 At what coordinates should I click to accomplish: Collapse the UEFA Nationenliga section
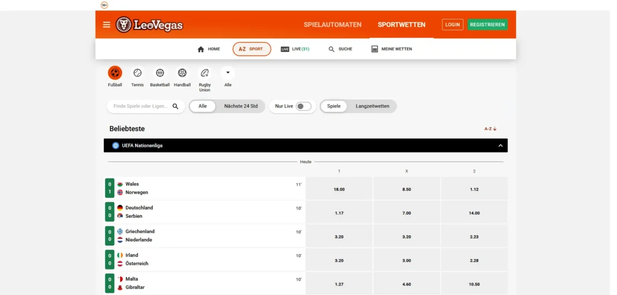pyautogui.click(x=500, y=145)
